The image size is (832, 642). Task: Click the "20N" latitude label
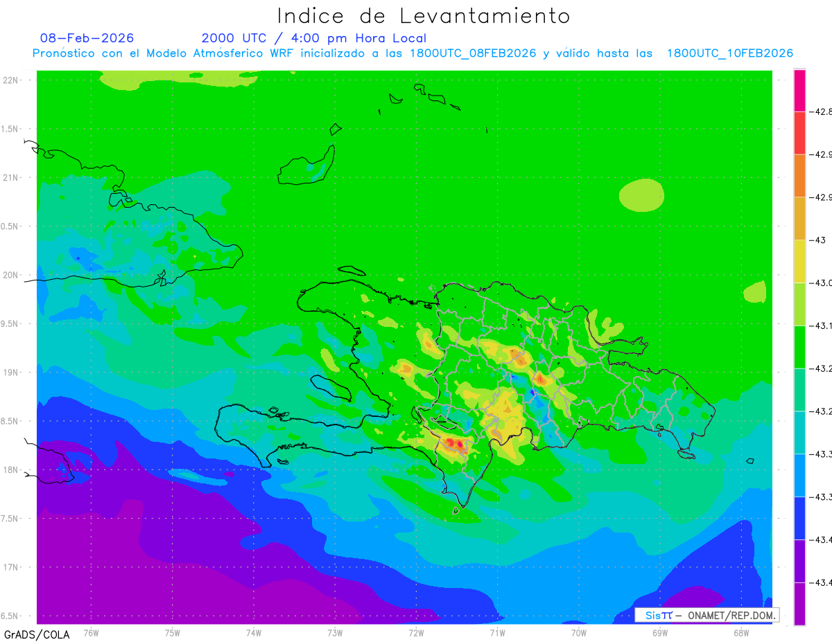10,275
